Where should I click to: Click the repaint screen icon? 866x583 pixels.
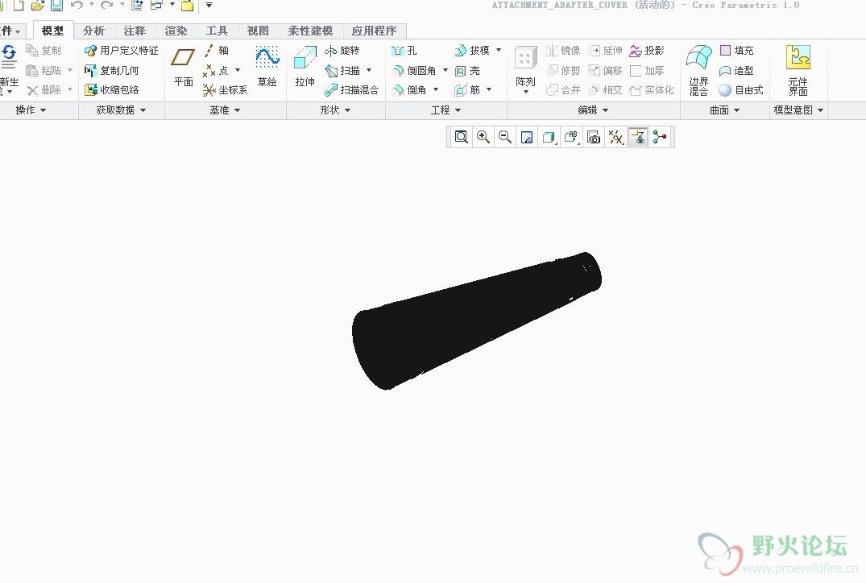[527, 137]
